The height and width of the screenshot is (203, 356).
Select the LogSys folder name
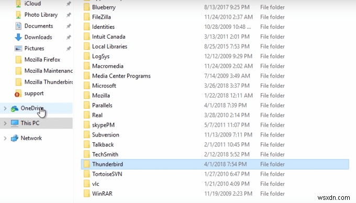101,57
